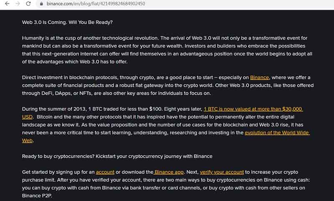Open the "Binance app" download link
The height and width of the screenshot is (201, 334).
pyautogui.click(x=170, y=172)
